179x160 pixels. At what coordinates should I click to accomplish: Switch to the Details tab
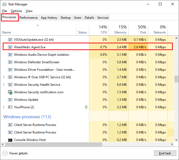click(x=89, y=18)
